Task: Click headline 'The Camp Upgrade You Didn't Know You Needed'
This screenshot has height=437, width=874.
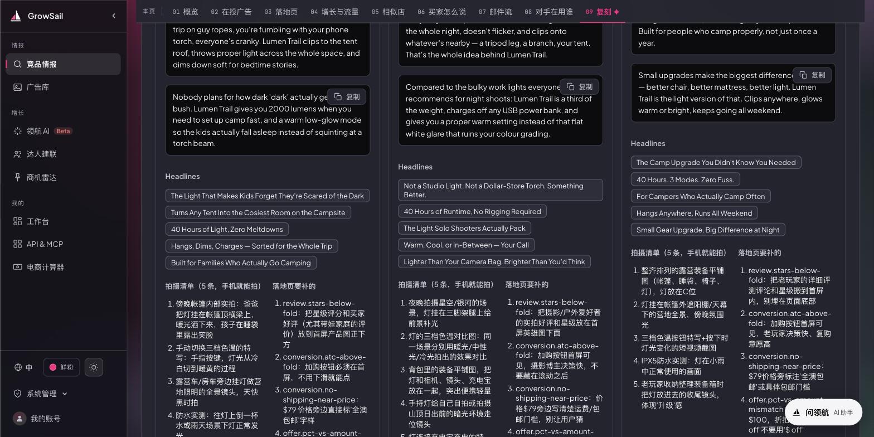Action: tap(716, 162)
